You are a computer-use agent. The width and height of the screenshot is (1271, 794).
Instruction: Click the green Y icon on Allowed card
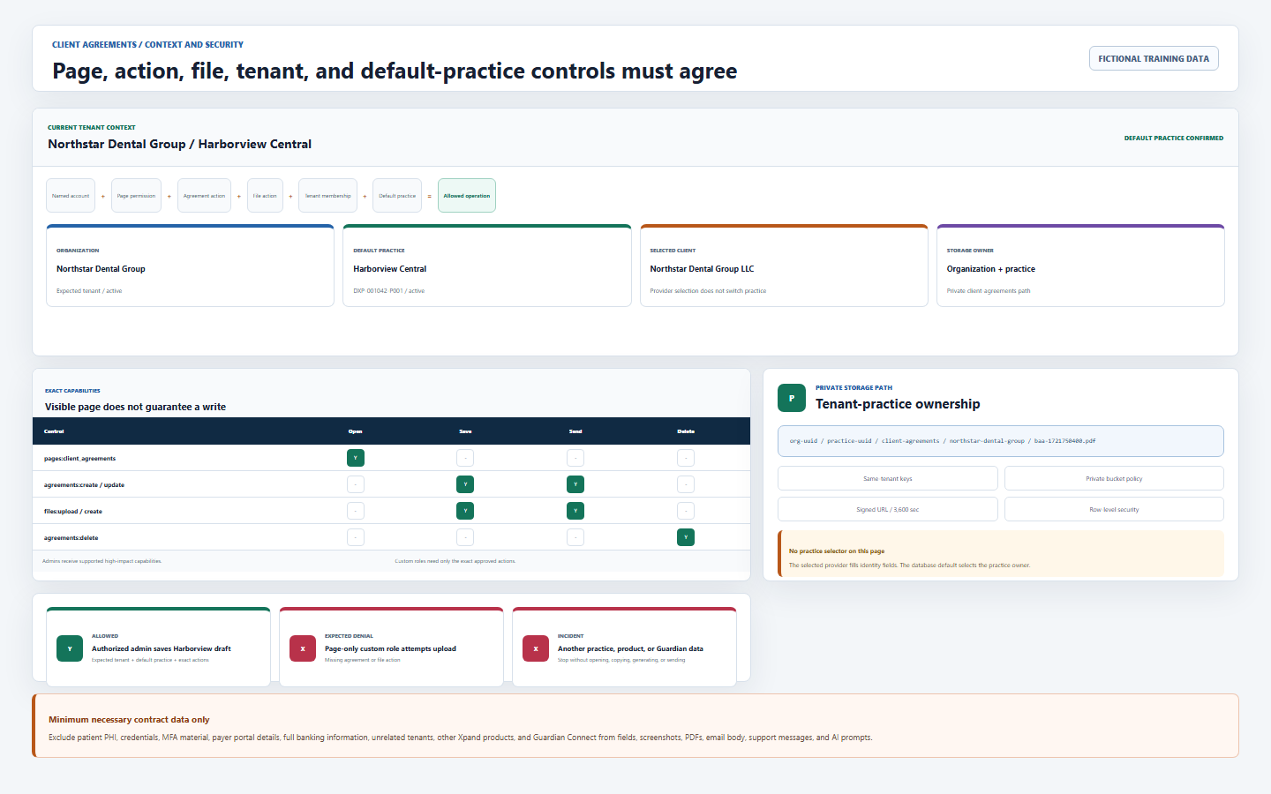(70, 648)
